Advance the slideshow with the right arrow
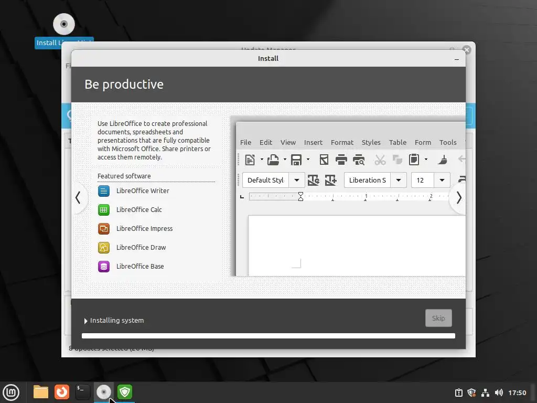Viewport: 537px width, 403px height. (x=459, y=198)
